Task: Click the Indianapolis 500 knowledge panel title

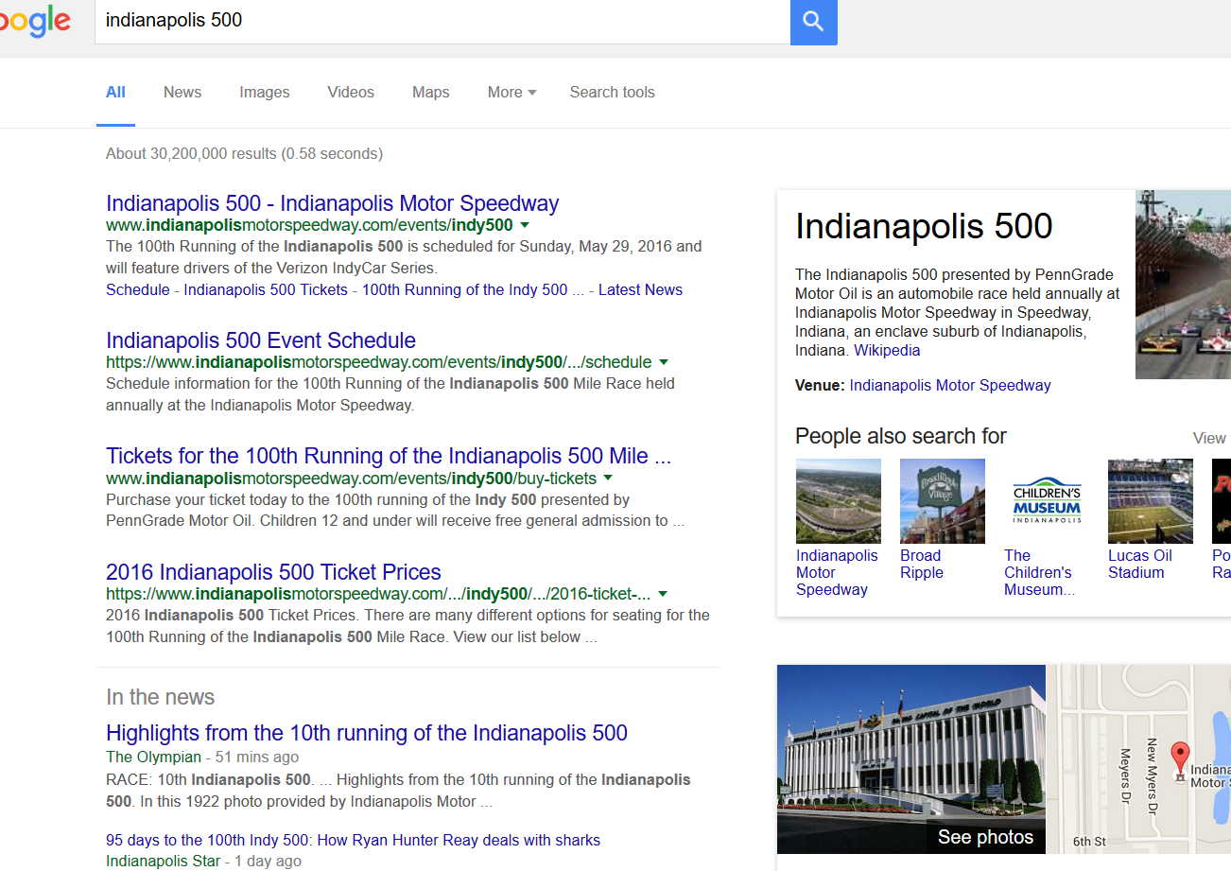Action: pyautogui.click(x=924, y=226)
